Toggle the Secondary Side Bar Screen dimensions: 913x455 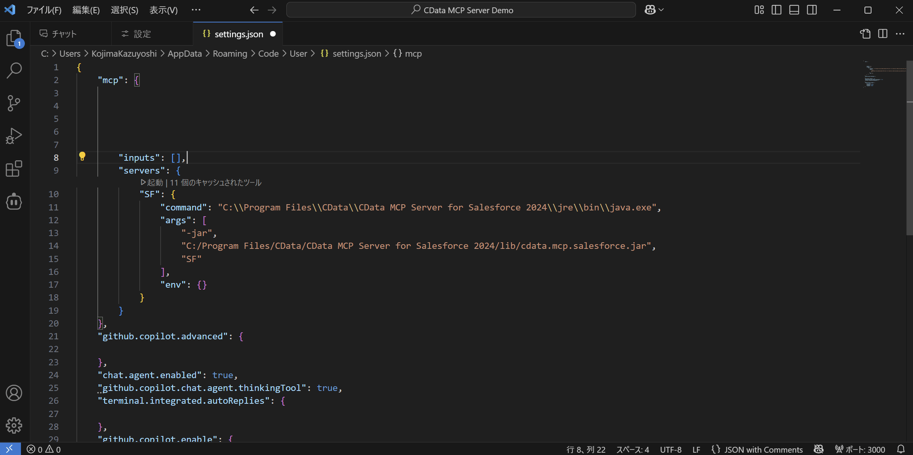812,10
